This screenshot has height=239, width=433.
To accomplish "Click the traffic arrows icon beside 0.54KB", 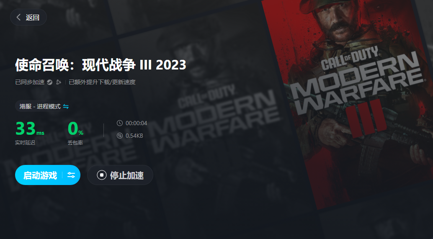I will [x=120, y=136].
